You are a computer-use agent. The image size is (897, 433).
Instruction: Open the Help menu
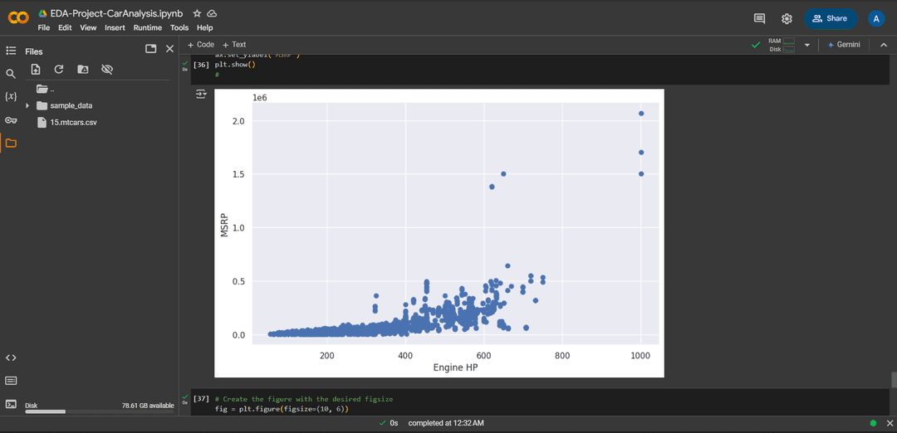[205, 27]
